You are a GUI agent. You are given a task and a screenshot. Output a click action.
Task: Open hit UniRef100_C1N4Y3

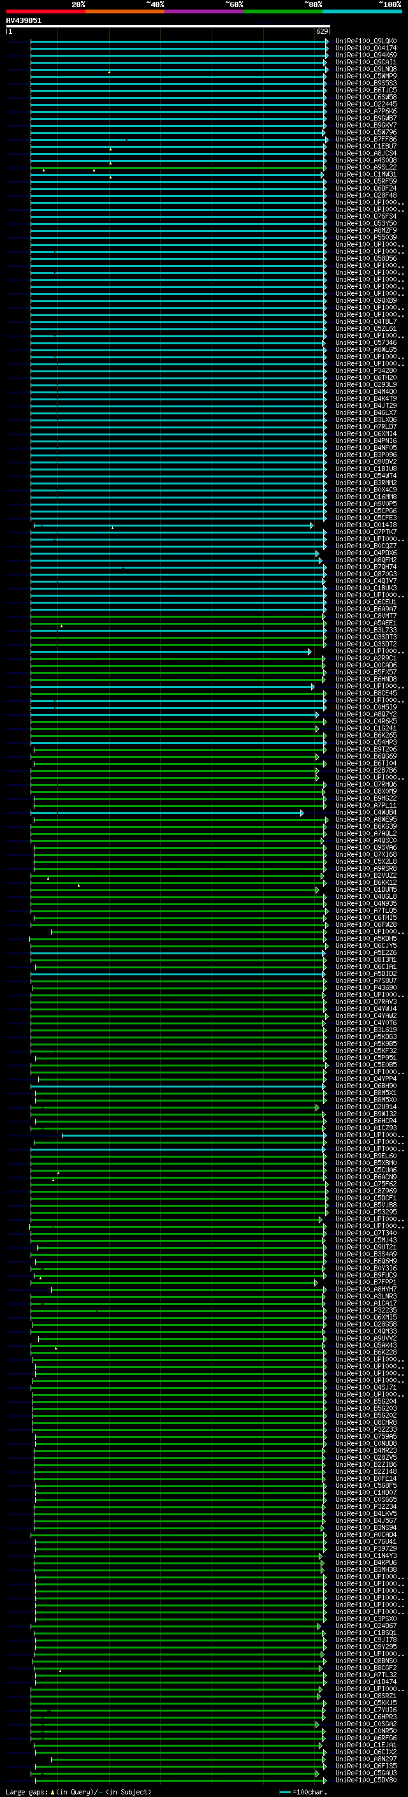(366, 1555)
